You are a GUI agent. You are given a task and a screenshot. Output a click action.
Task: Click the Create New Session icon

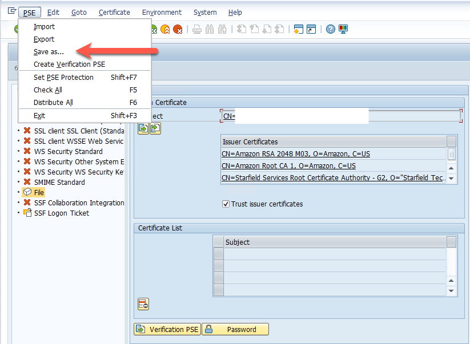[x=298, y=30]
